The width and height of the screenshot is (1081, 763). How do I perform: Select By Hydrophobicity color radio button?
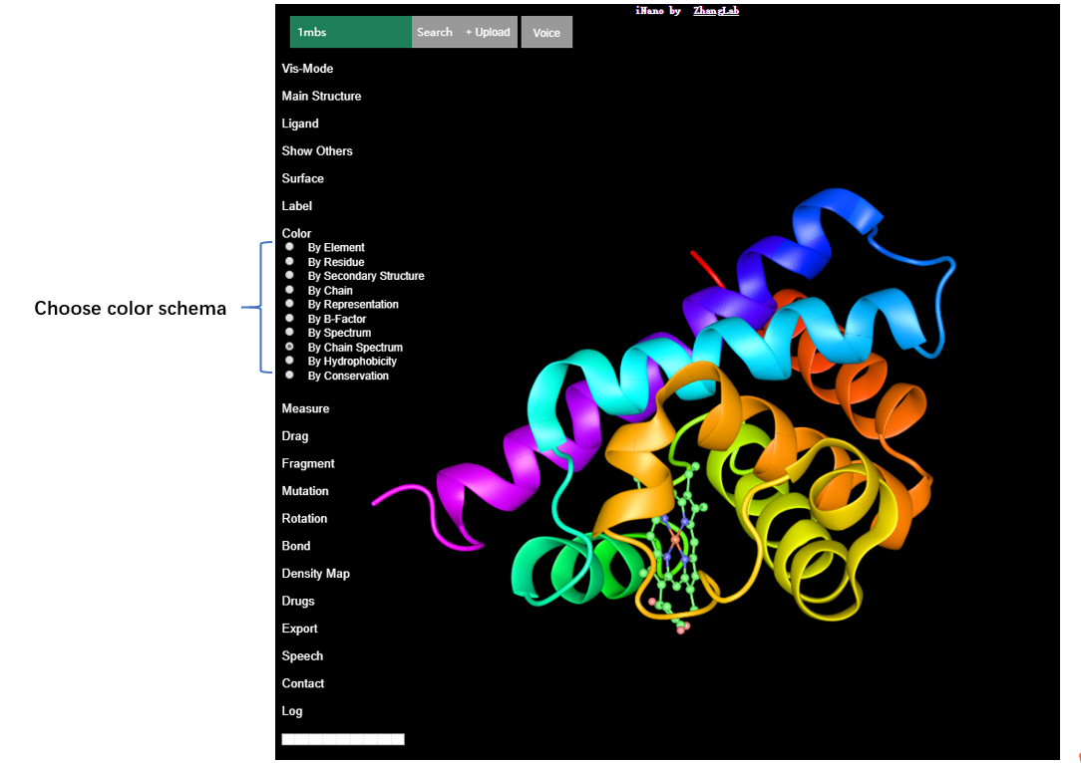(x=289, y=361)
